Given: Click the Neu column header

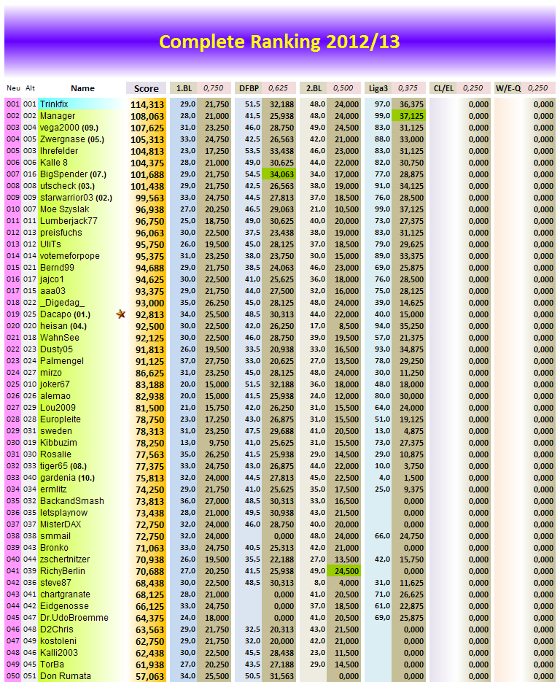Looking at the screenshot, I should point(13,88).
